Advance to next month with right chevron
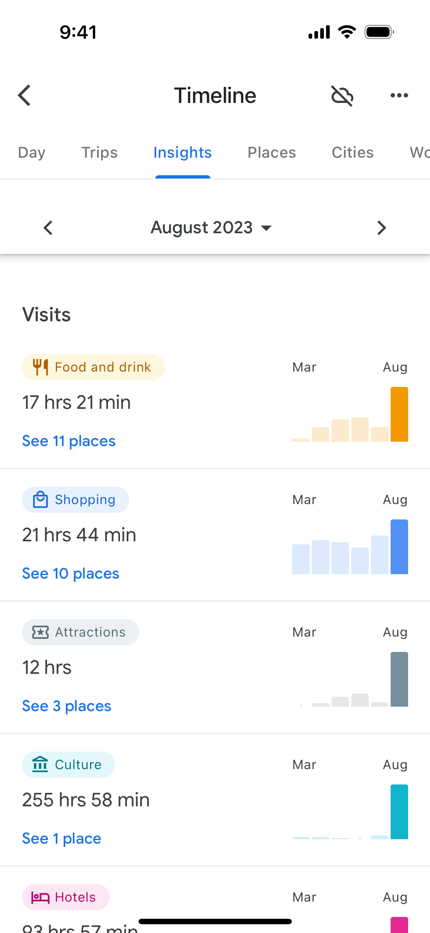Image resolution: width=430 pixels, height=933 pixels. 381,228
